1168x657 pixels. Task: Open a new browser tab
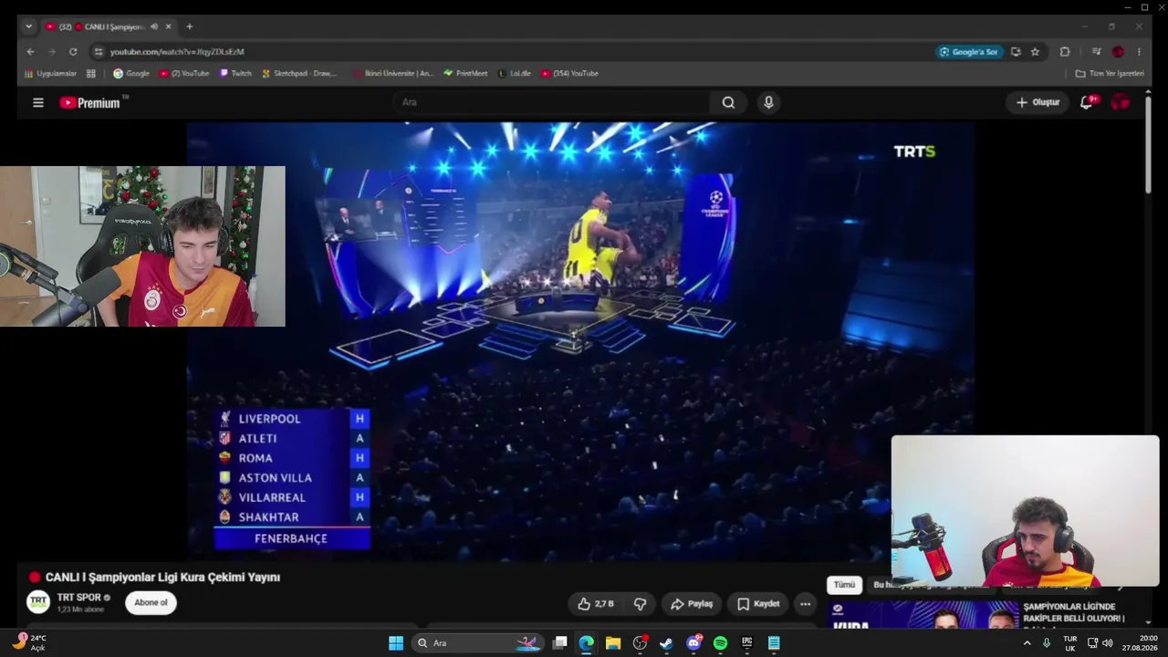click(189, 26)
